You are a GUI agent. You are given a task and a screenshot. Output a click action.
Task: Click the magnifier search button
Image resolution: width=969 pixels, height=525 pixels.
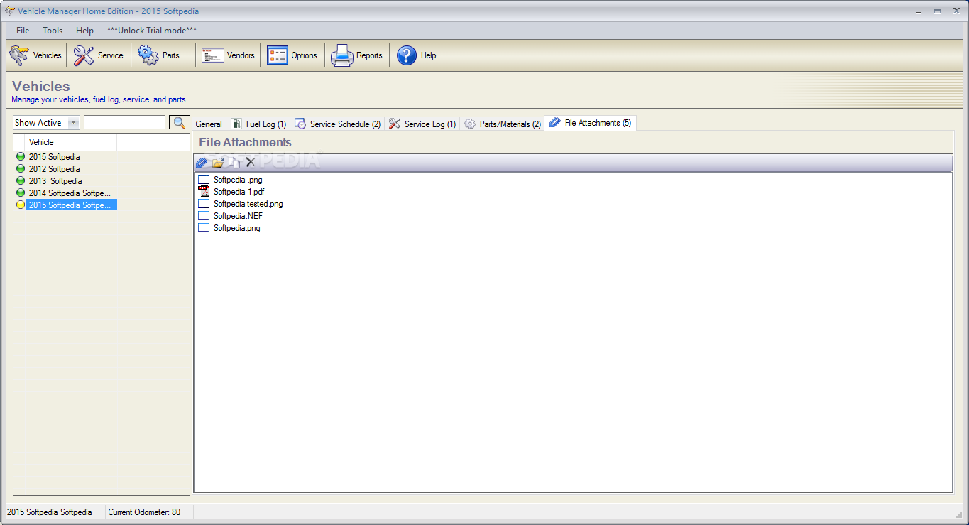click(180, 122)
